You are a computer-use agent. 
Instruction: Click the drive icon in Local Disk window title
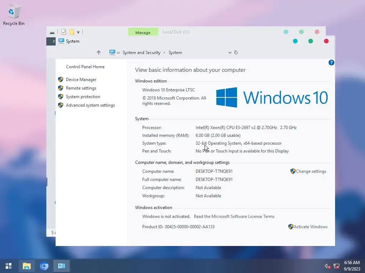(x=52, y=33)
